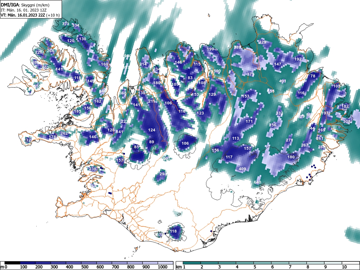Click the visibility value '214' on the map
360x270 pixels.
tap(143, 64)
